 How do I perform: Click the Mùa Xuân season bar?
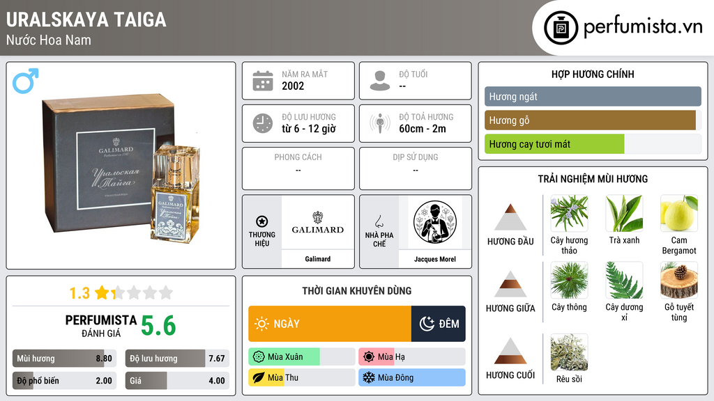click(301, 357)
